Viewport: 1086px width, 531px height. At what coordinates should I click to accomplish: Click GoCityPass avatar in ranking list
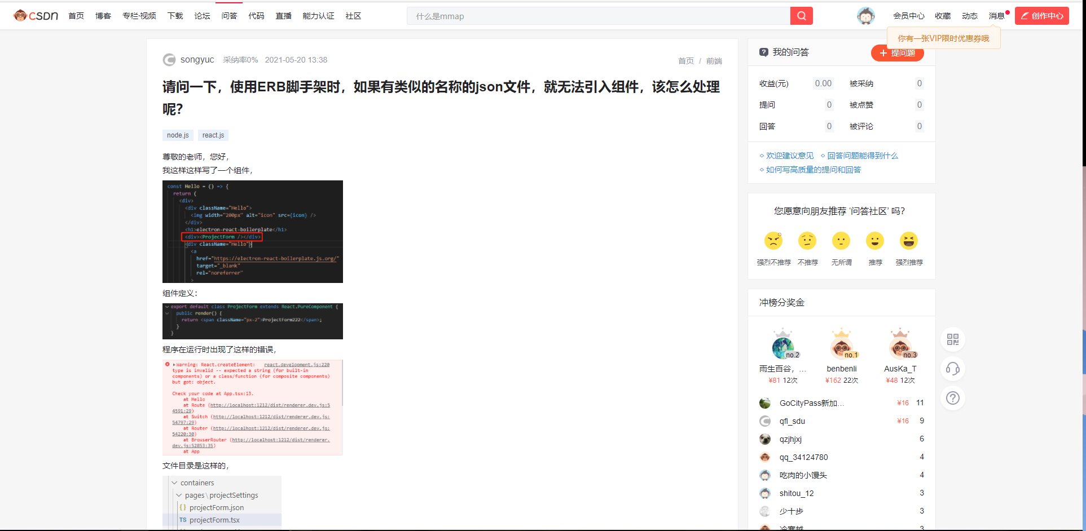tap(765, 403)
